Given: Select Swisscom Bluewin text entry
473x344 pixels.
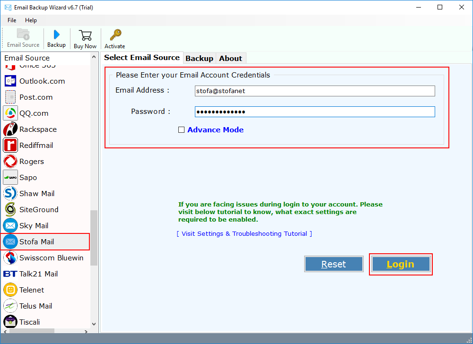Looking at the screenshot, I should pos(52,258).
